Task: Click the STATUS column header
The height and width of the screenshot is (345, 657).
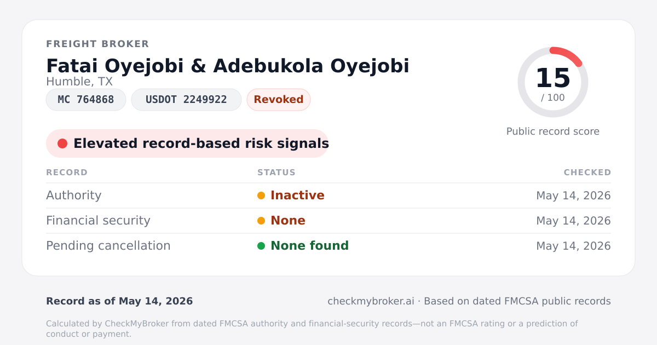Action: pos(276,173)
